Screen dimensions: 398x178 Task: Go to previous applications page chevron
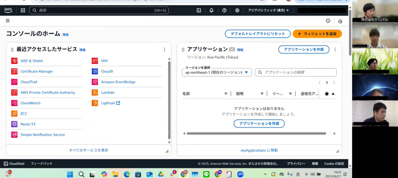pyautogui.click(x=320, y=83)
